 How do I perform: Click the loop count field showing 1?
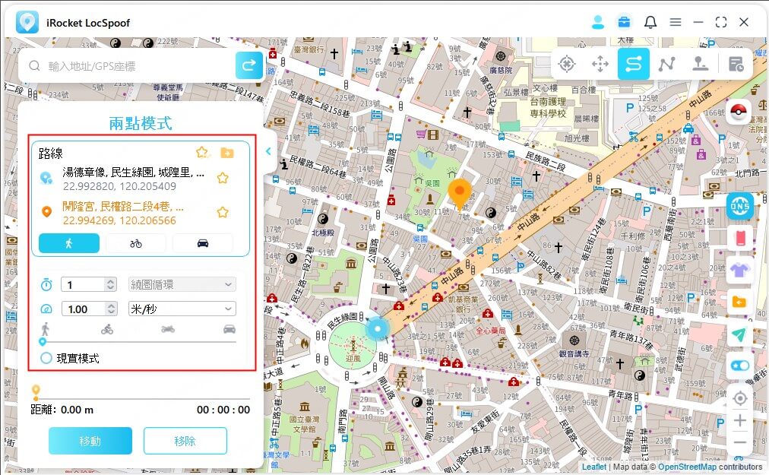[x=84, y=284]
